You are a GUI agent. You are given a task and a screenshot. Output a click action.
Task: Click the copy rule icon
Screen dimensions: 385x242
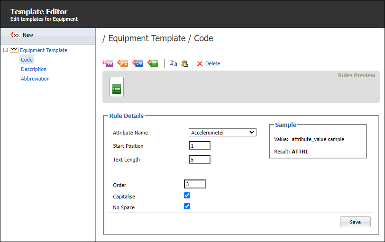pos(173,63)
